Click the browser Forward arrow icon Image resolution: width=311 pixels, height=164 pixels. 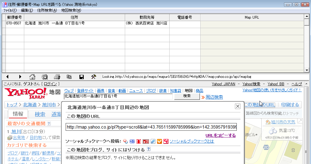20,77
